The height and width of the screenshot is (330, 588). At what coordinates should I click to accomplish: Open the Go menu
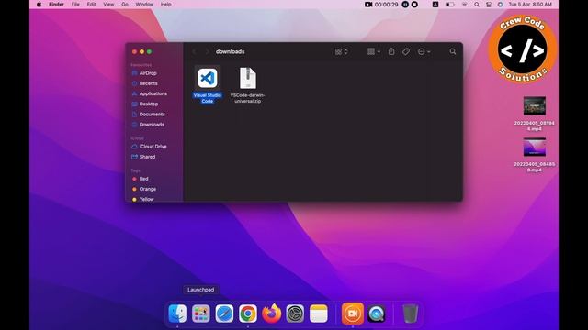coord(125,4)
